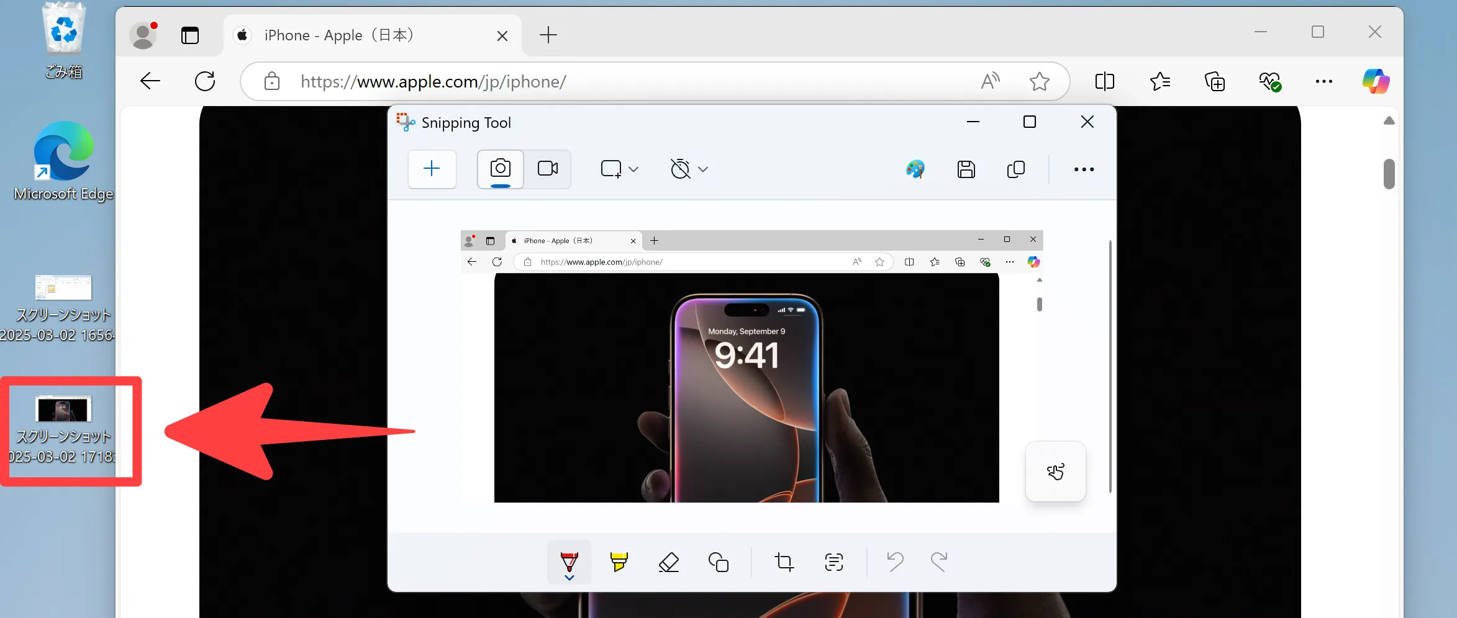Image resolution: width=1457 pixels, height=618 pixels.
Task: Click Edge page scroll up arrow
Action: 1389,120
